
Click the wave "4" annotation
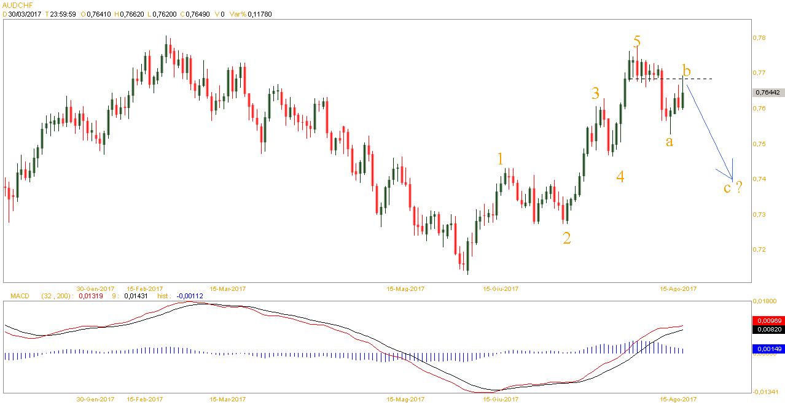tap(620, 177)
